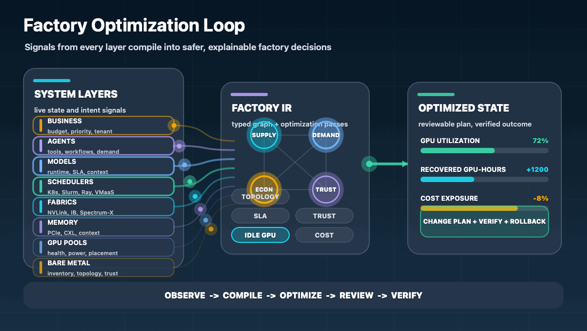Click the +1200 recovered hours value

tap(537, 170)
